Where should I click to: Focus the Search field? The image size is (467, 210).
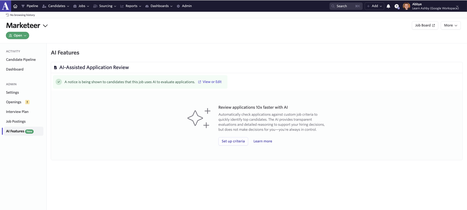[346, 6]
